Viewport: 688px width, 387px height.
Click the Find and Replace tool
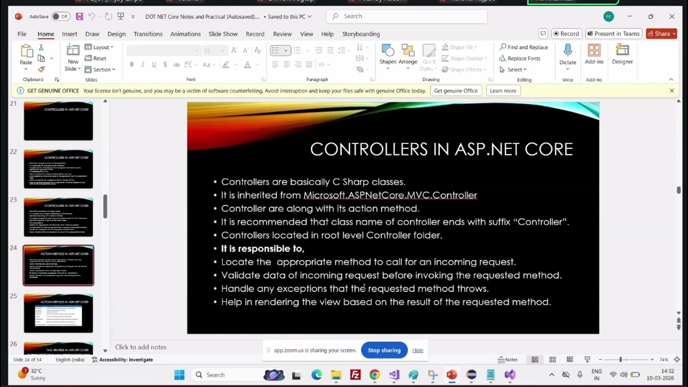(524, 47)
